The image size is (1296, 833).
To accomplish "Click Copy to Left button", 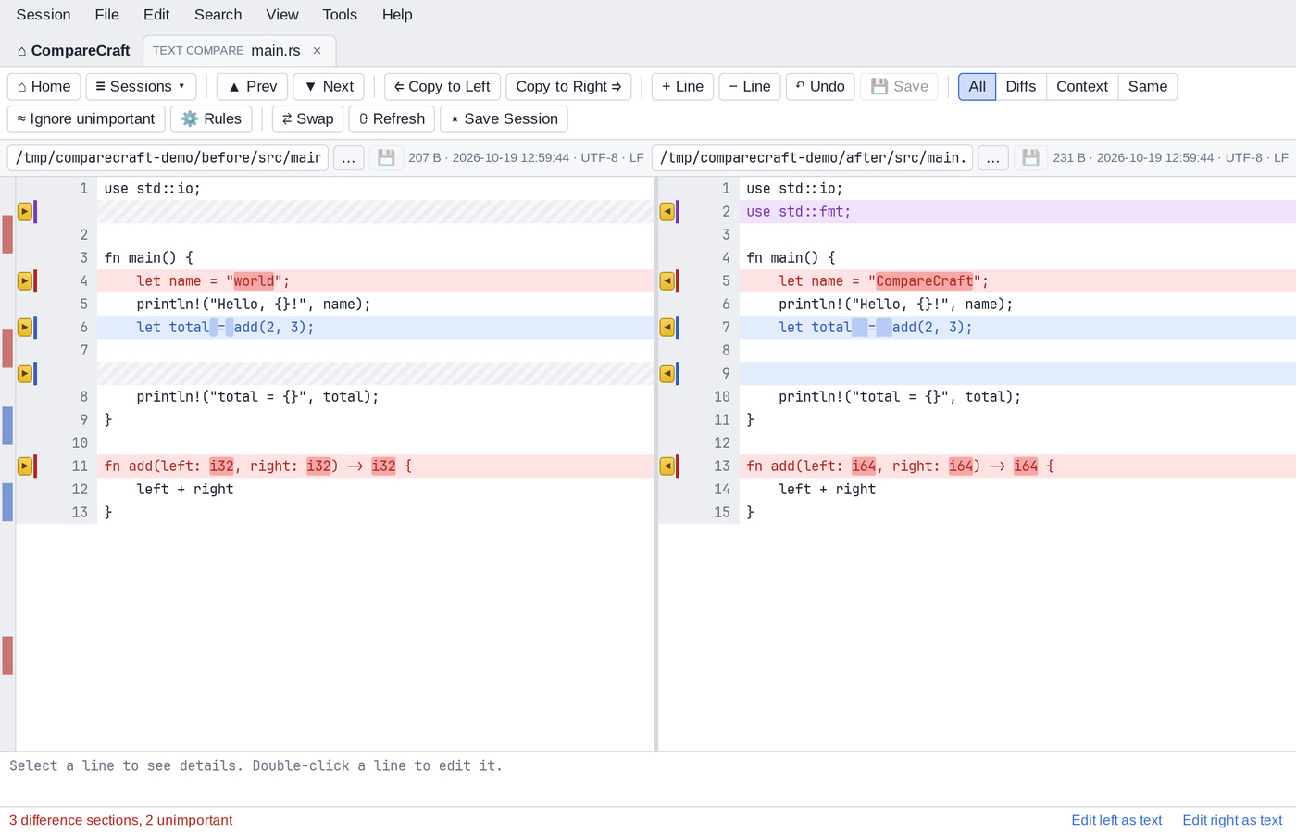I will [x=442, y=86].
